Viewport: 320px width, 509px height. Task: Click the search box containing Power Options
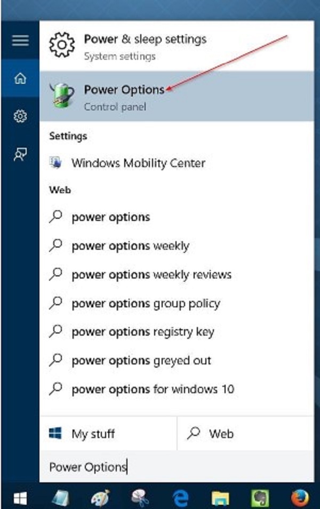176,467
